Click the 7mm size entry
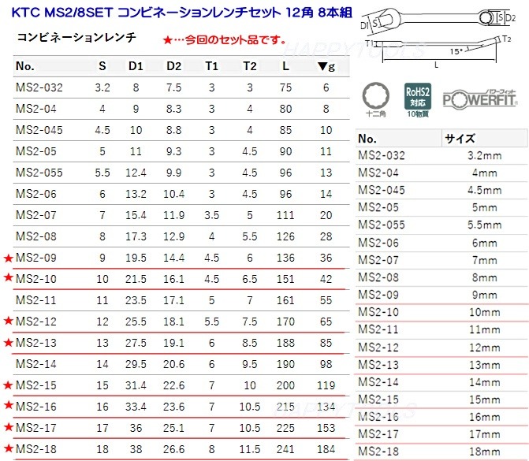529x461 pixels. tap(485, 260)
